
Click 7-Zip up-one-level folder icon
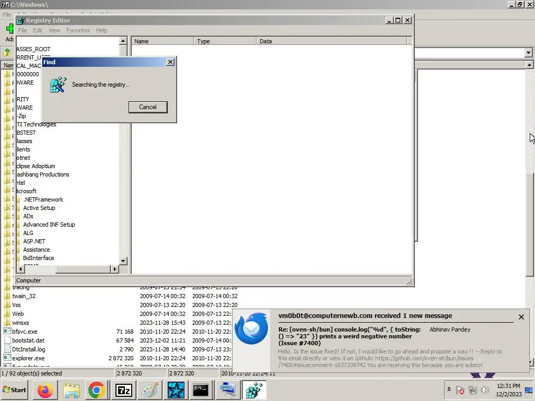(x=7, y=53)
